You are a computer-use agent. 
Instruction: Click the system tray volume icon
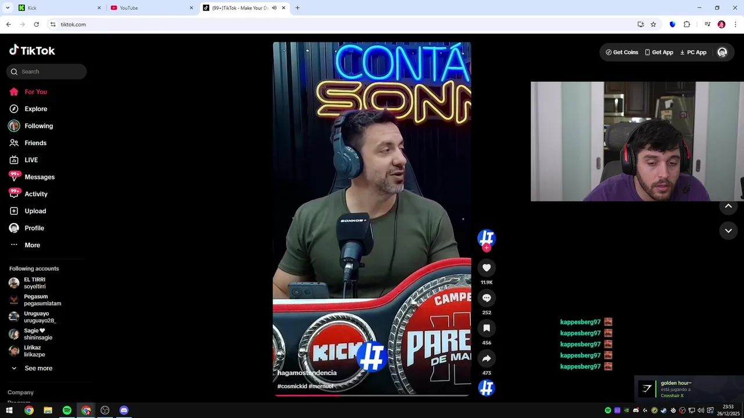point(701,410)
